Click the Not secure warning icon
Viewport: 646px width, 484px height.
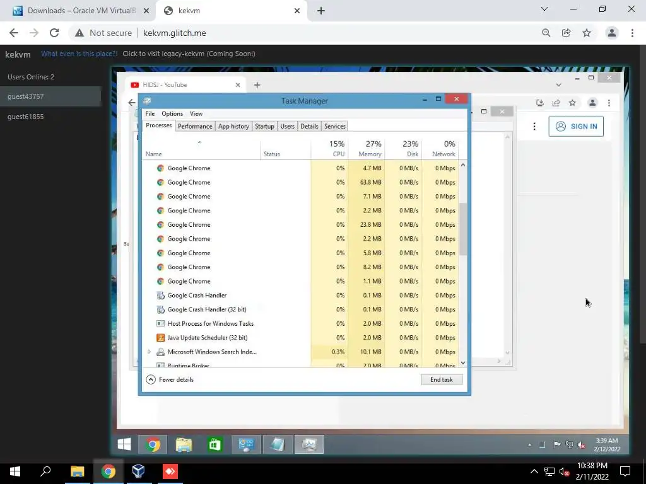[79, 33]
